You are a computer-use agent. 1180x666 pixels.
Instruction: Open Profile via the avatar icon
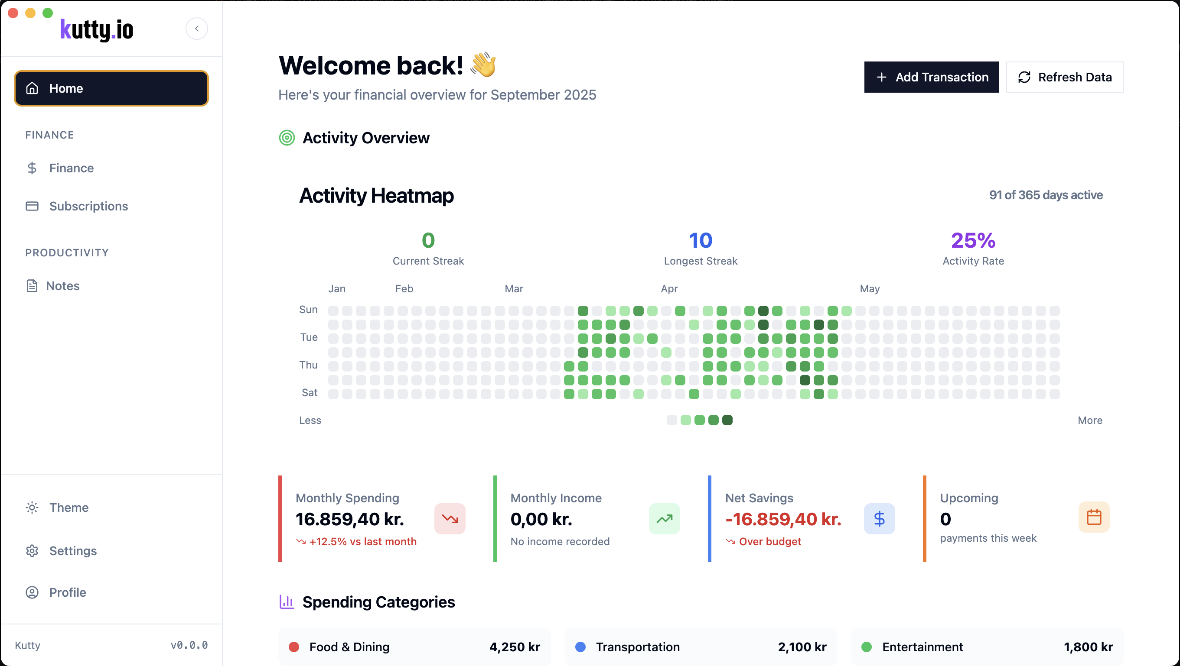click(32, 592)
